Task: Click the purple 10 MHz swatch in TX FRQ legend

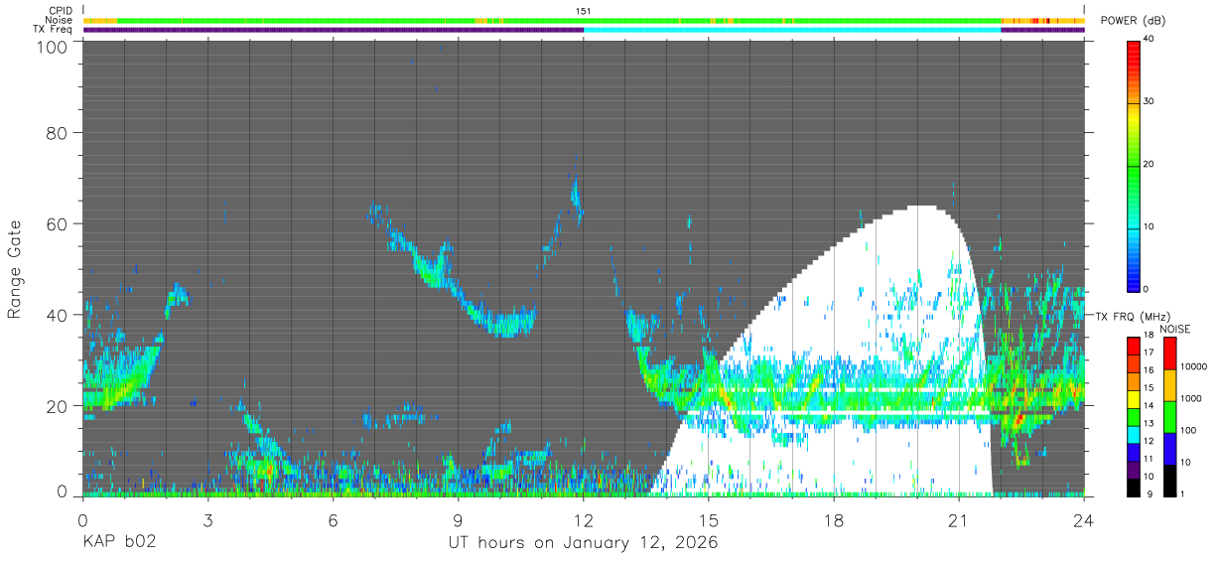Action: (x=1135, y=469)
